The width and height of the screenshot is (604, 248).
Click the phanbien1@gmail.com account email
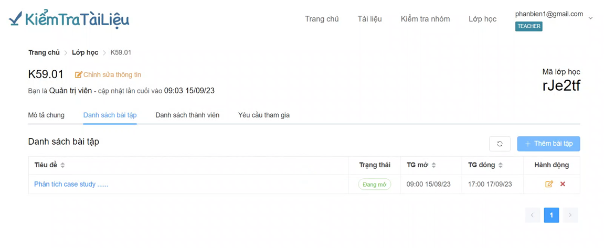point(549,14)
